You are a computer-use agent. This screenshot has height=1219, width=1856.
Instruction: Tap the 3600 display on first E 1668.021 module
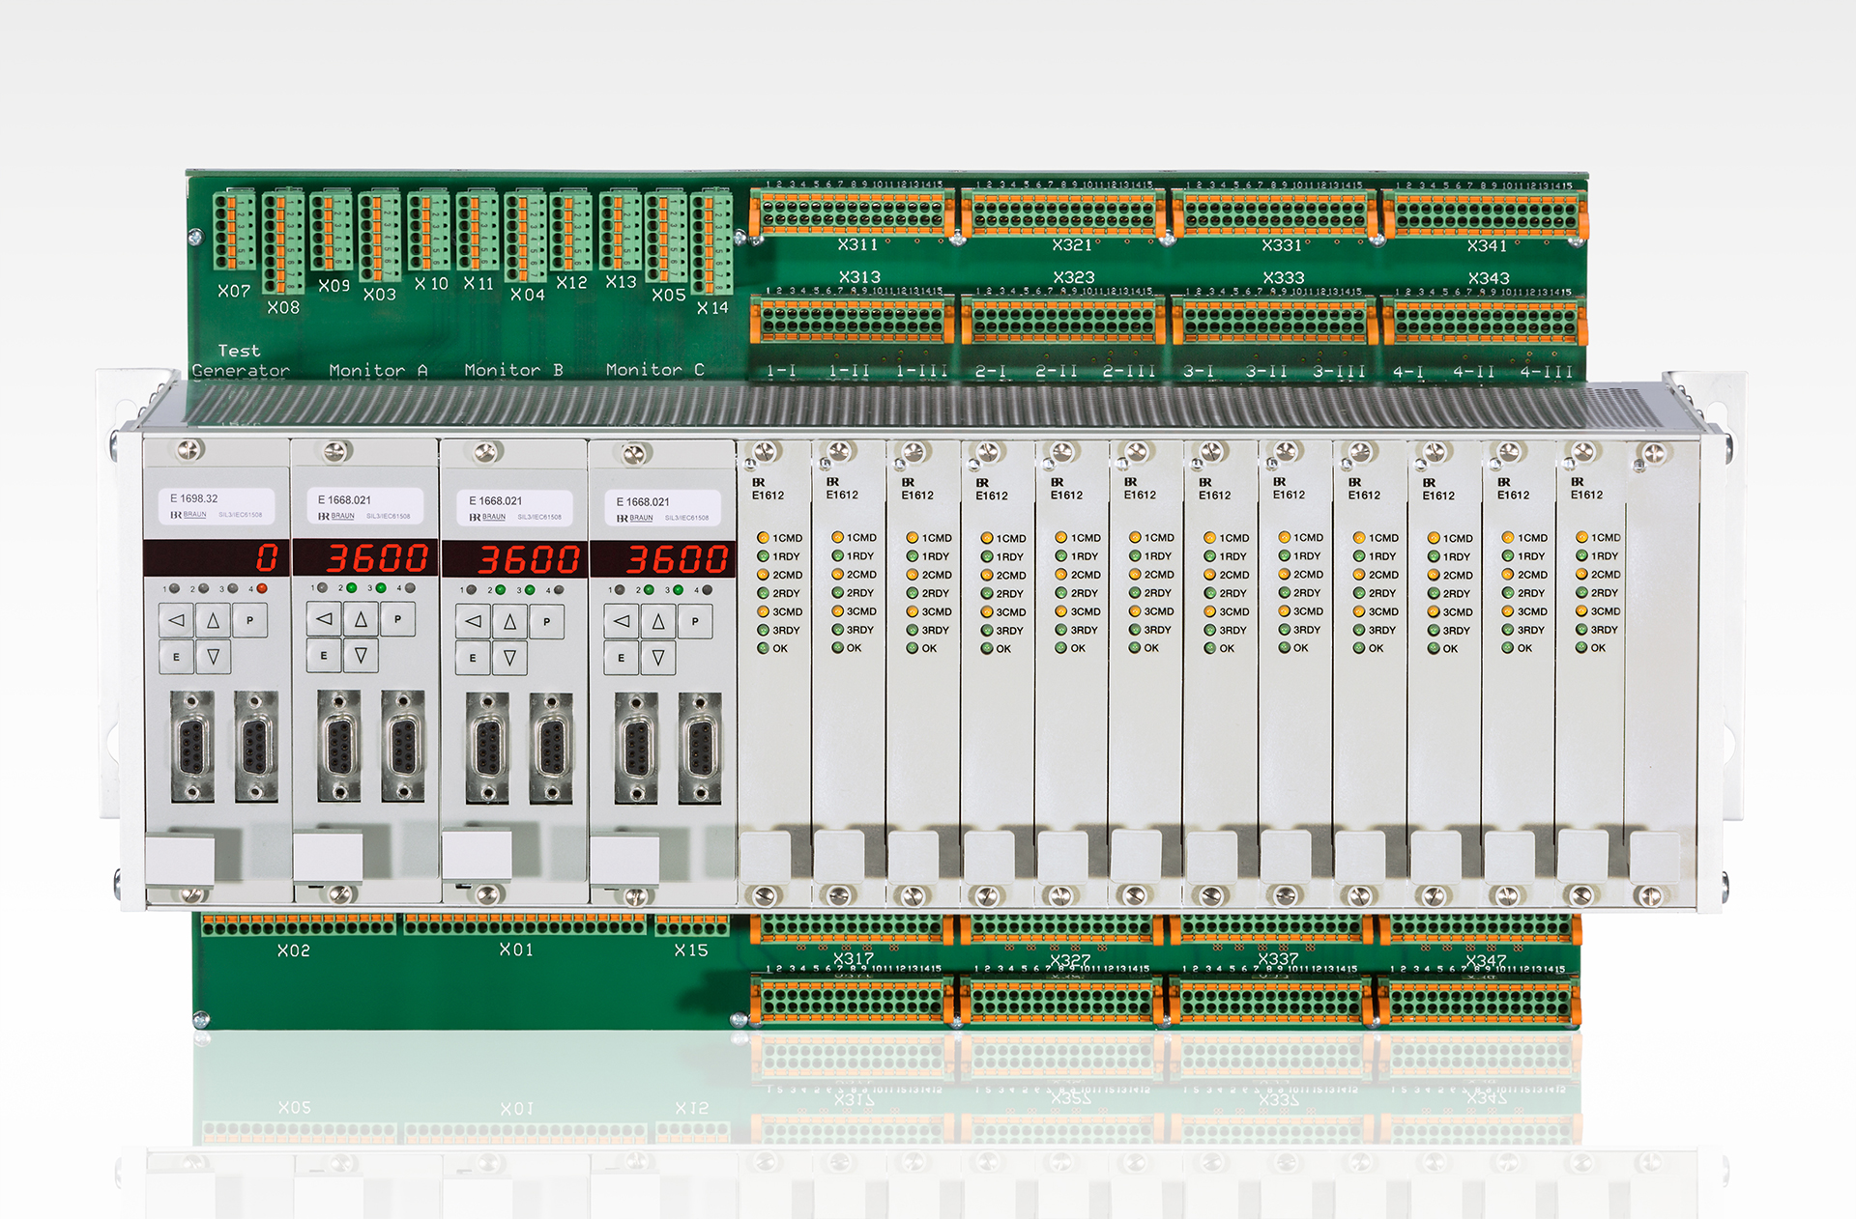tap(365, 557)
